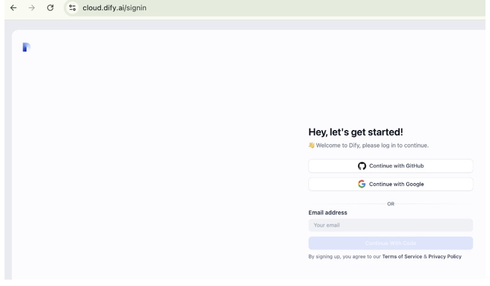Open the Terms of Service link
The width and height of the screenshot is (490, 286).
coord(402,257)
